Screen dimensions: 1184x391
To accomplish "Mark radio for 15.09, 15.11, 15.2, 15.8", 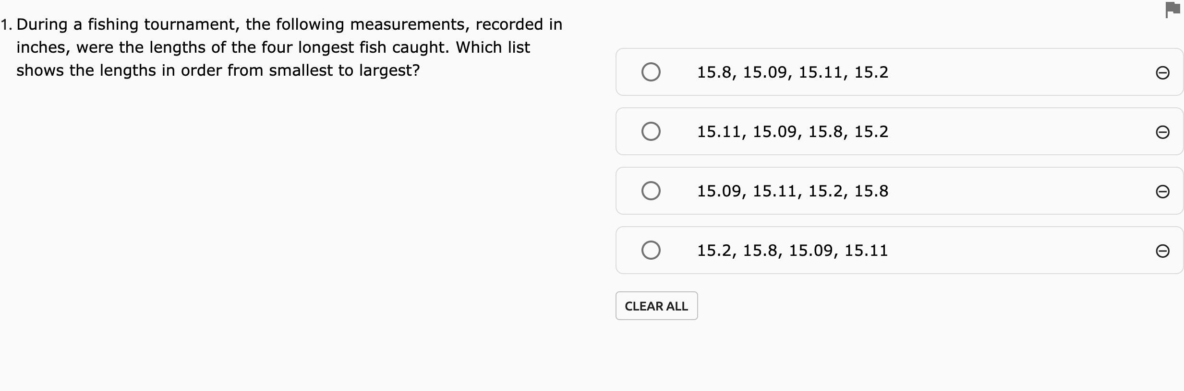I will (651, 191).
